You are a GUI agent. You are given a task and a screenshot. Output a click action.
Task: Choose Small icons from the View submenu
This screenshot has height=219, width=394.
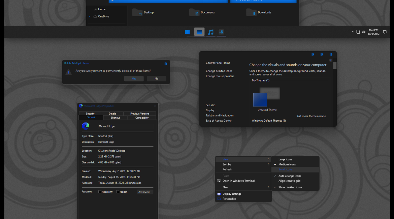coord(285,169)
